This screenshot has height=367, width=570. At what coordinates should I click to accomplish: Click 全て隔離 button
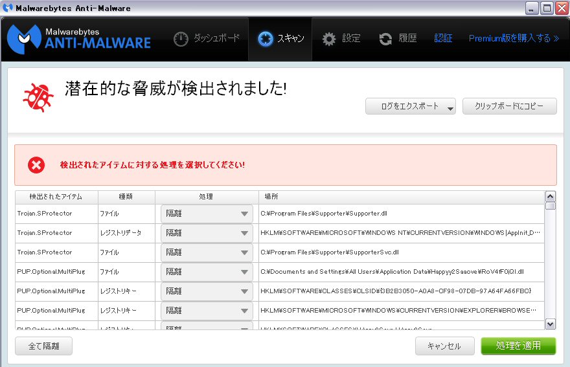(43, 346)
